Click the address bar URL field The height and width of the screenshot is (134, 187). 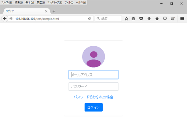coord(50,19)
